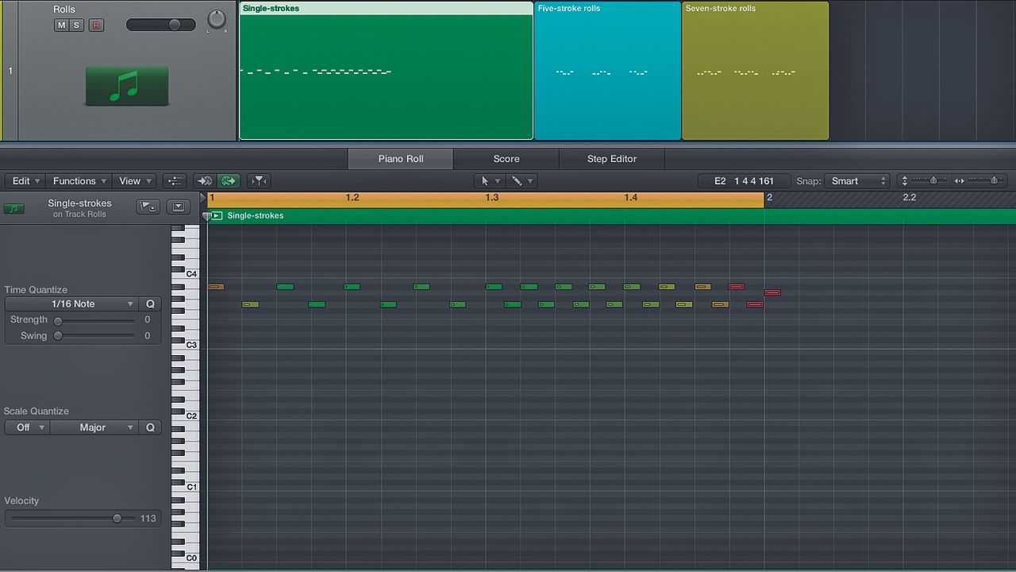Select the Seven-stroke rolls region
The image size is (1016, 572).
pos(756,71)
